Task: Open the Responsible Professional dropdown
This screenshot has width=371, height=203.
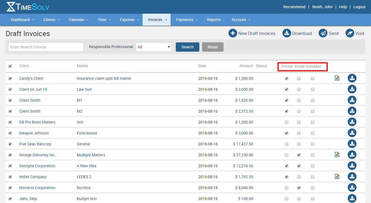Action: click(x=154, y=47)
